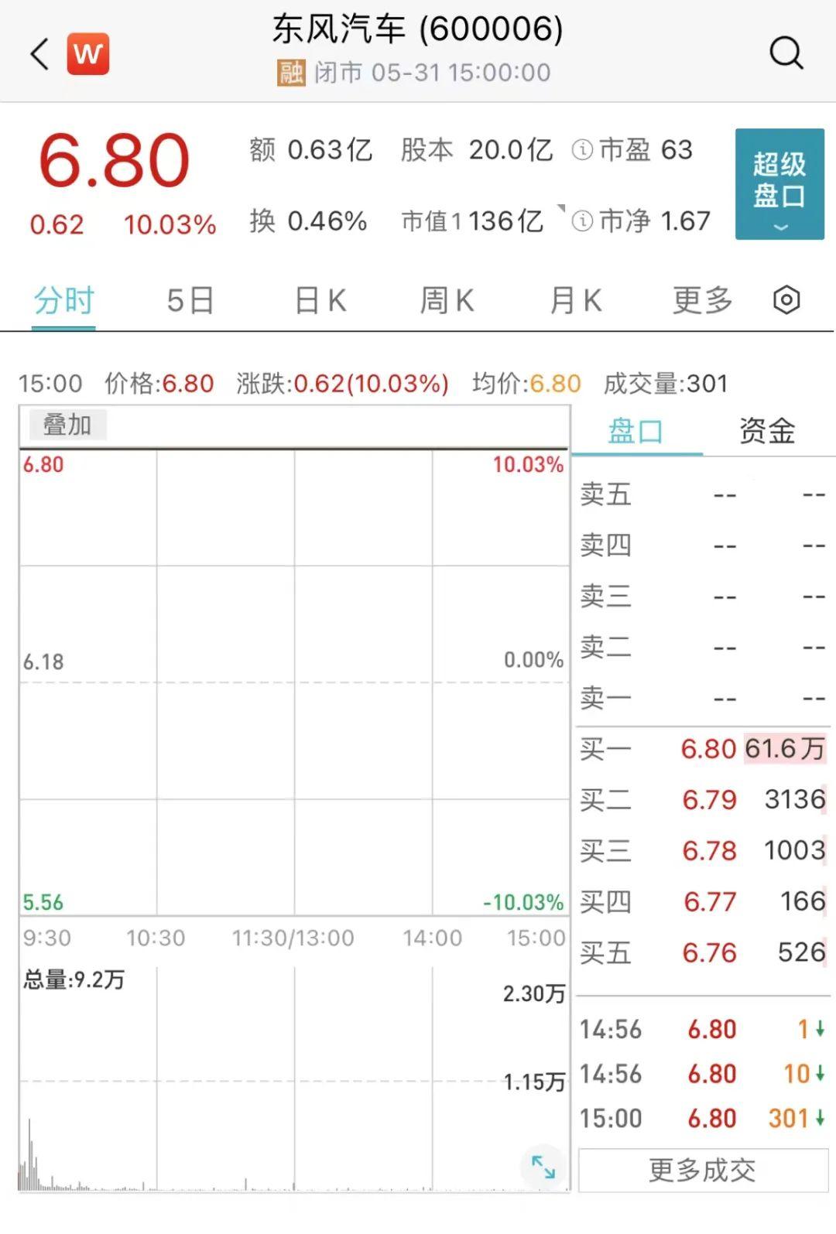Toggle the 叠加 overlay button
Image resolution: width=836 pixels, height=1234 pixels.
pos(67,425)
